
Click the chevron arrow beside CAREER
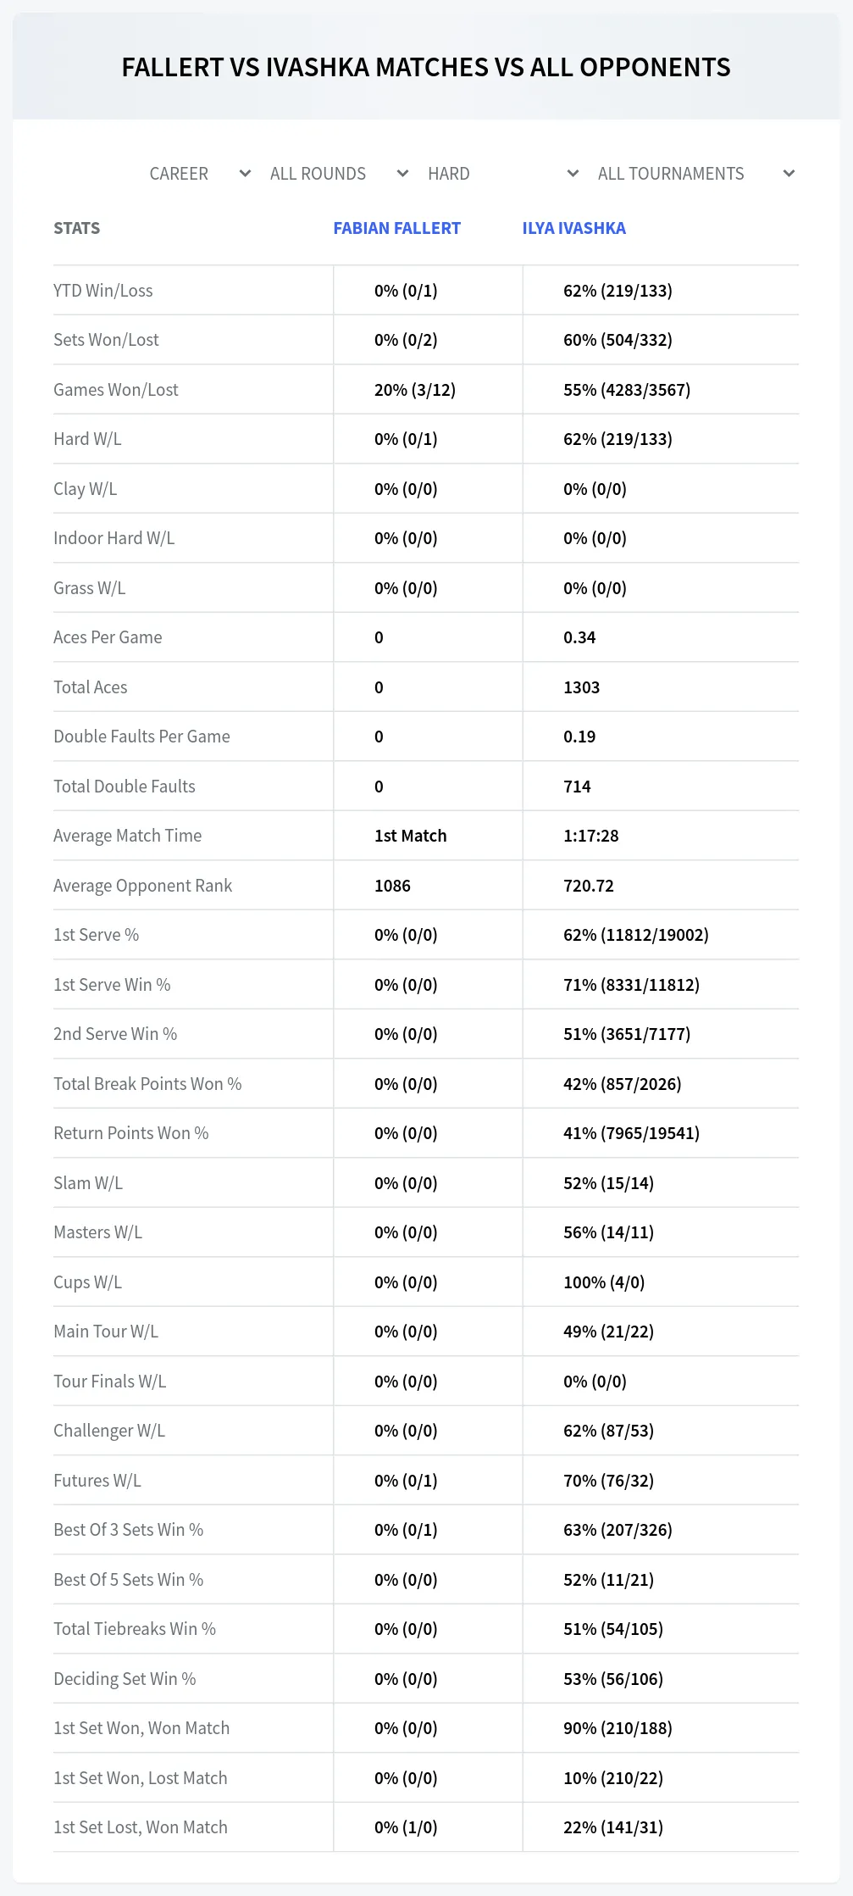click(x=245, y=174)
